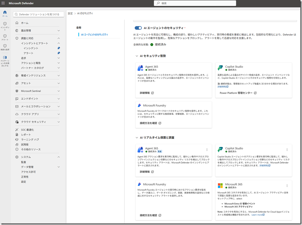302x225 pixels.
Task: Click Learn more link on Microsoft 365 card
Action: [258, 215]
